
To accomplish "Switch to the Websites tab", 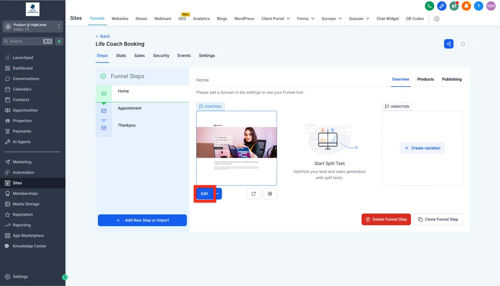I will [120, 19].
